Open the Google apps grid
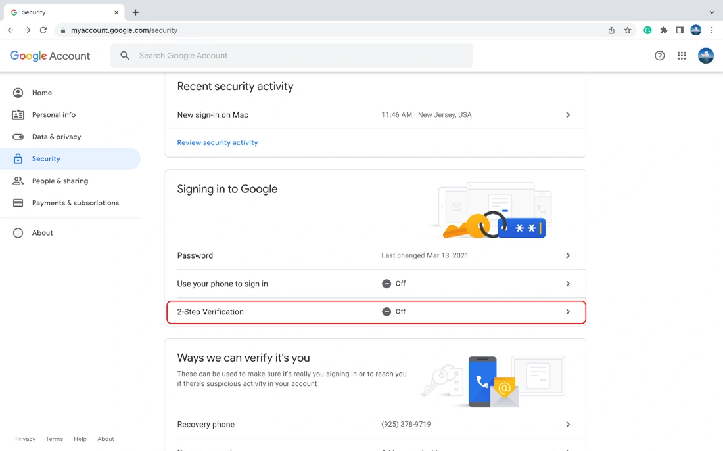The image size is (723, 451). (x=682, y=56)
